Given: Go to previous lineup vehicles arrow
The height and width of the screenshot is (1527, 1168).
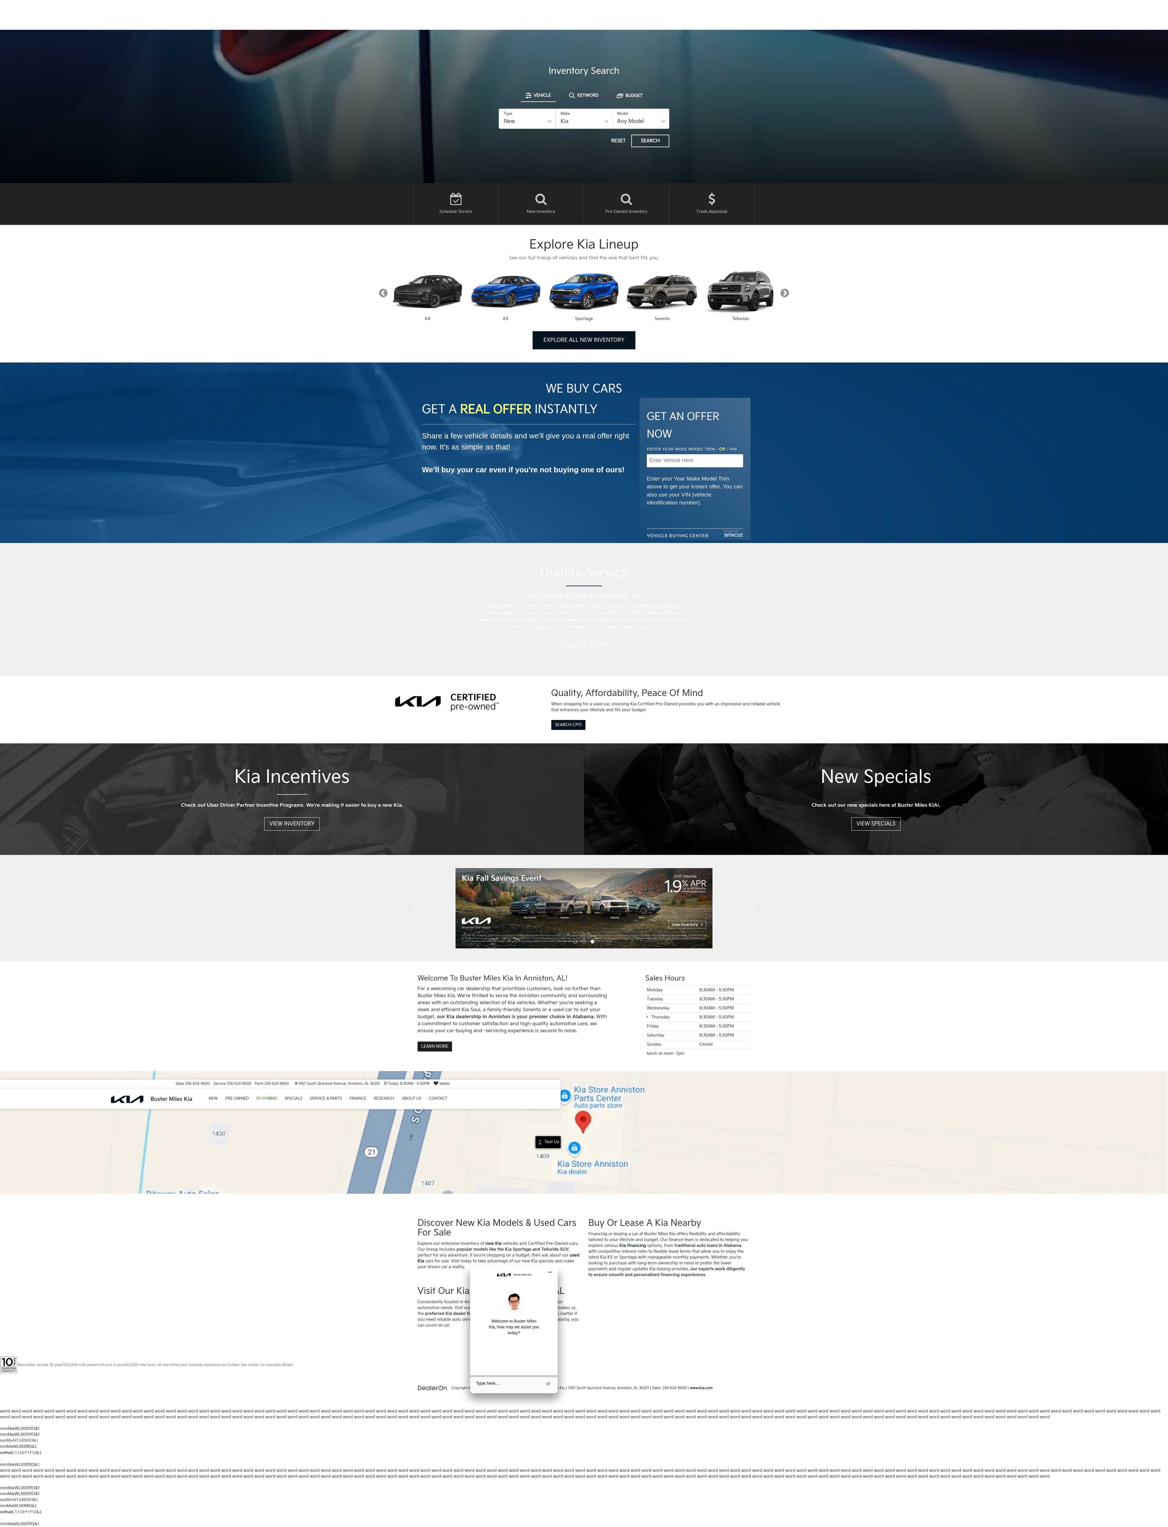Looking at the screenshot, I should click(383, 293).
